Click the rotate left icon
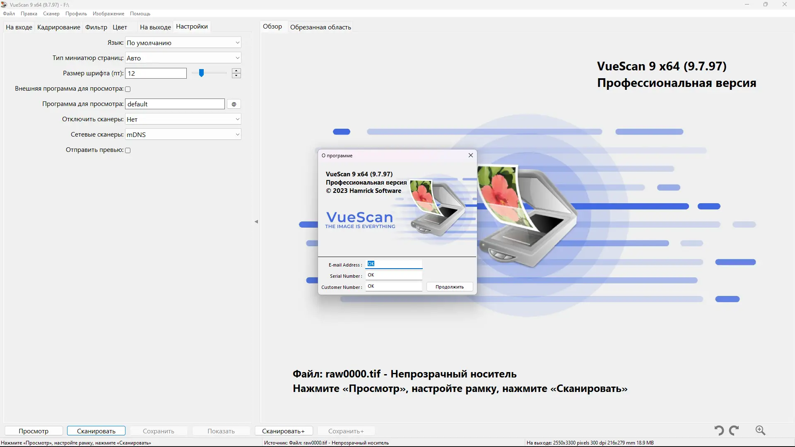Image resolution: width=795 pixels, height=447 pixels. tap(719, 430)
